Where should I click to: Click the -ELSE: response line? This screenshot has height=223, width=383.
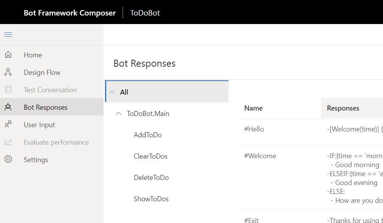tap(336, 192)
